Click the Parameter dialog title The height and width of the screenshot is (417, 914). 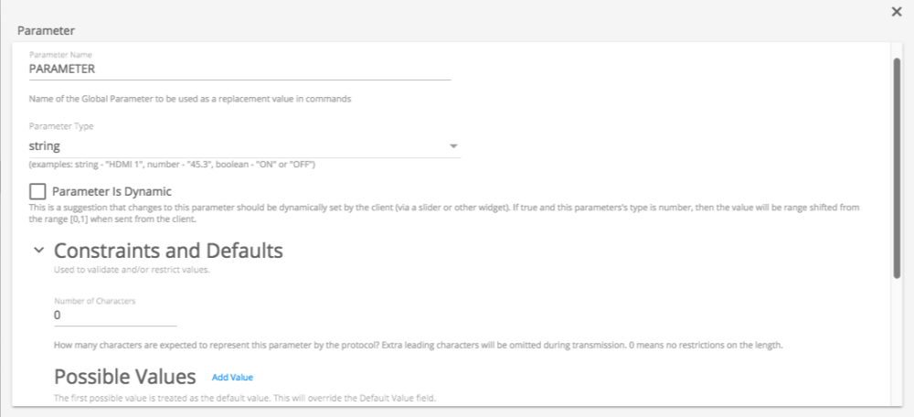tap(47, 30)
